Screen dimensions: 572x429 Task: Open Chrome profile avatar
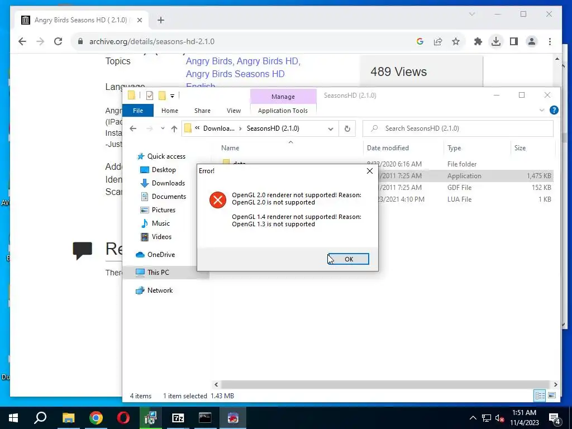click(x=532, y=41)
